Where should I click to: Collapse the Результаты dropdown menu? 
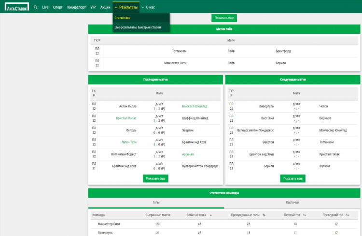coord(126,7)
